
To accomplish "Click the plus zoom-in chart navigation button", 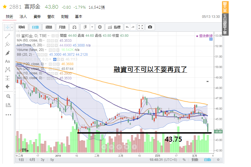I will tap(127, 147).
